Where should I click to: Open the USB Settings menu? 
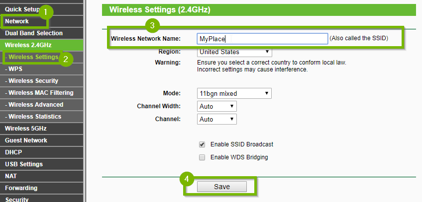coord(42,164)
